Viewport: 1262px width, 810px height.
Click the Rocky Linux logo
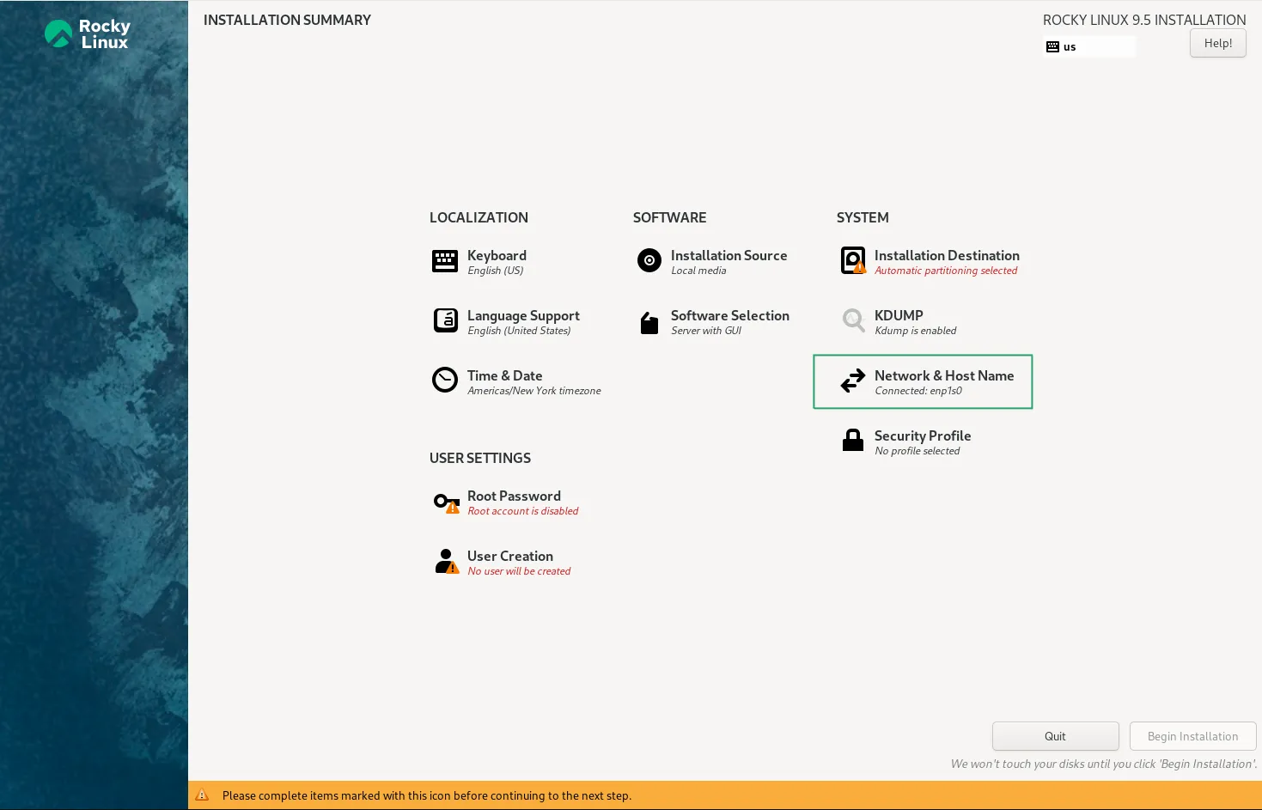click(88, 34)
